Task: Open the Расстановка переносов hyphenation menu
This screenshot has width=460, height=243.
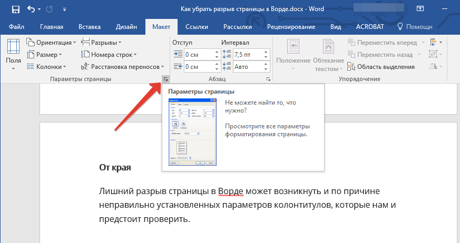Action: click(122, 67)
